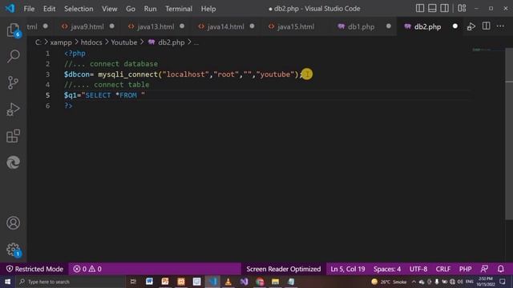Open the Extensions view
This screenshot has height=288, width=513.
[x=13, y=136]
